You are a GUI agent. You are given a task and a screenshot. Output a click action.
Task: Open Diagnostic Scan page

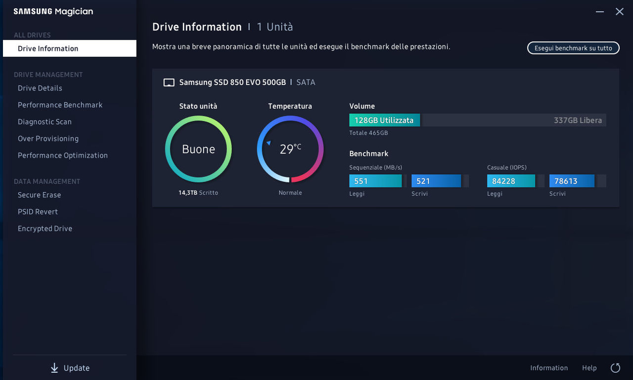click(45, 122)
